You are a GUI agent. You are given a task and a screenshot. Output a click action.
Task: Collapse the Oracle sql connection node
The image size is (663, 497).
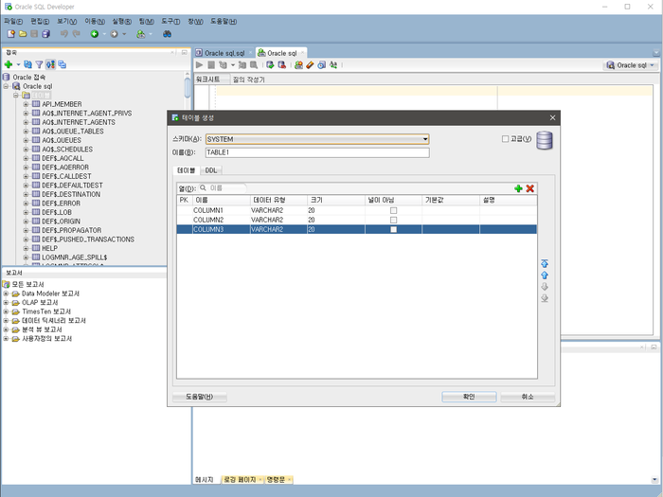(7, 86)
